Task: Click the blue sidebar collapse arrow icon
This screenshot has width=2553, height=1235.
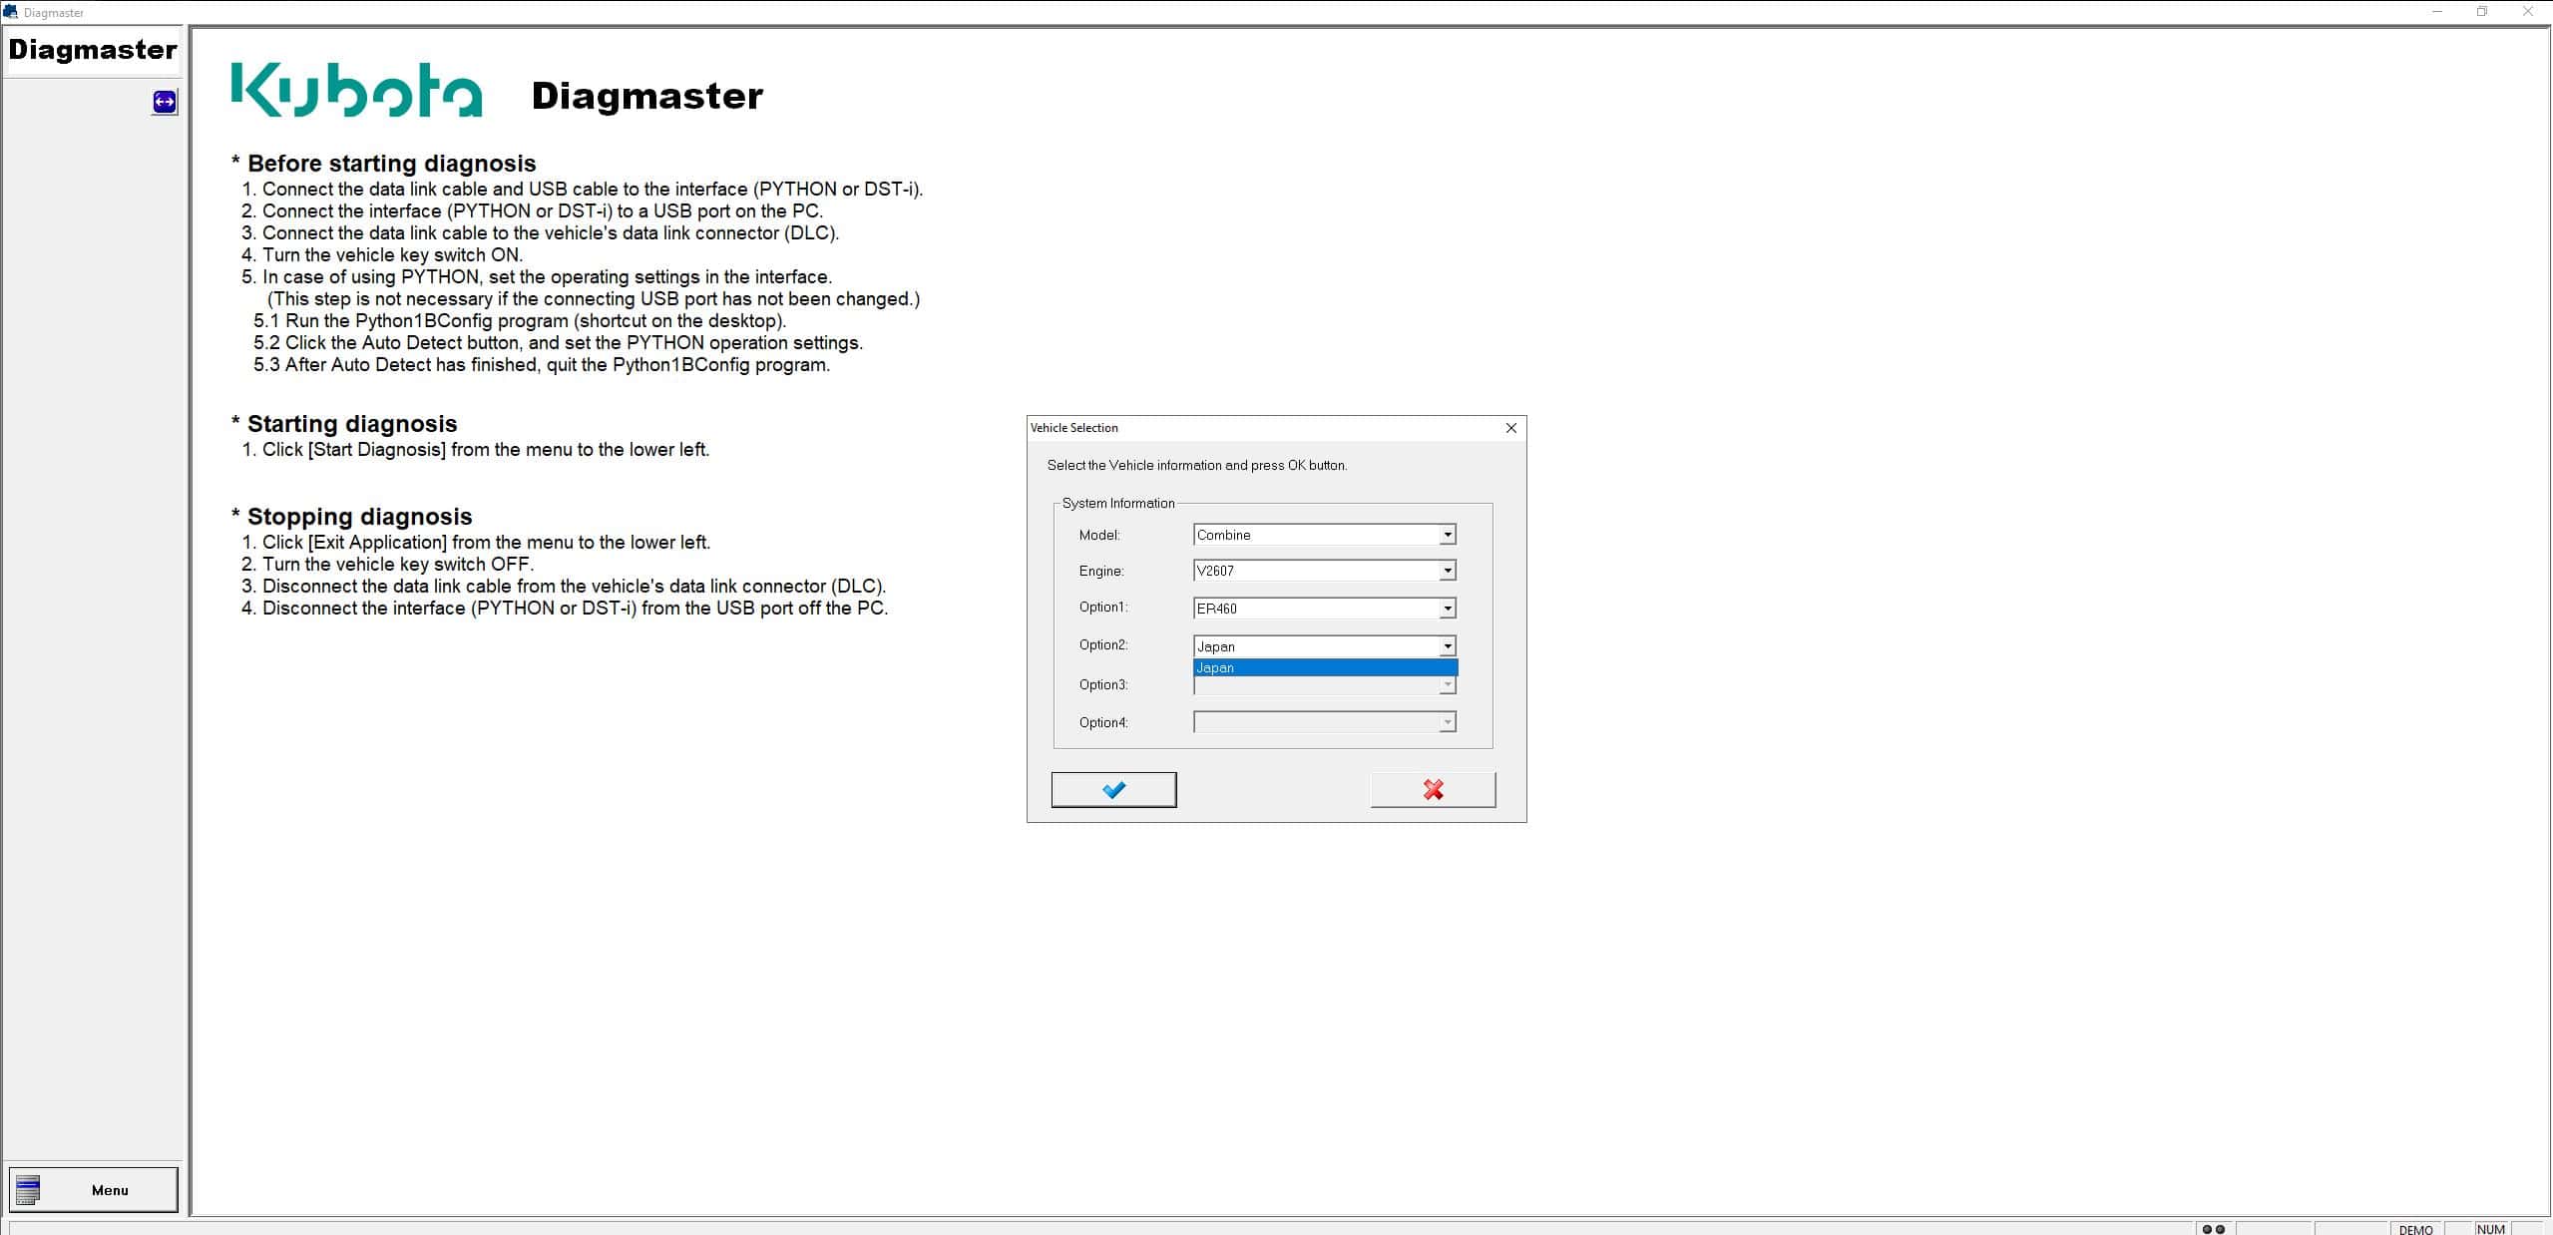Action: click(x=165, y=102)
